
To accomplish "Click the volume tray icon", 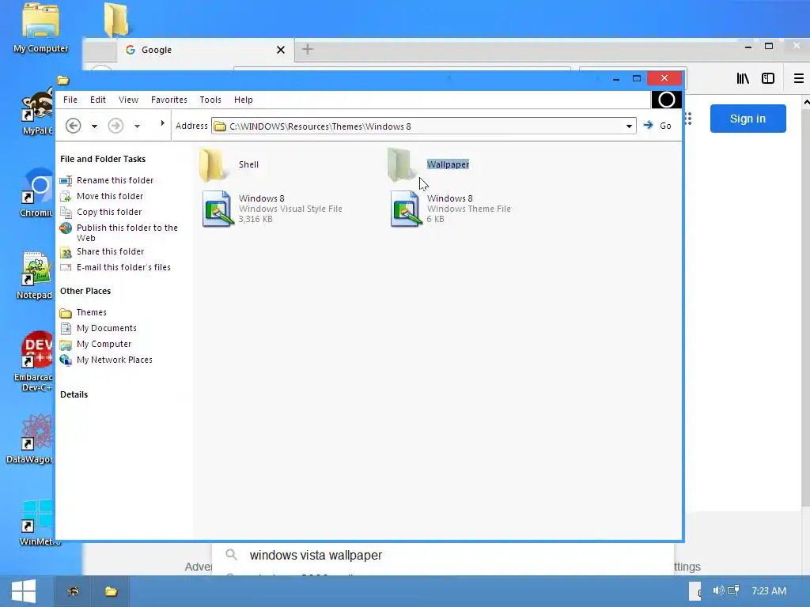I will [x=718, y=590].
